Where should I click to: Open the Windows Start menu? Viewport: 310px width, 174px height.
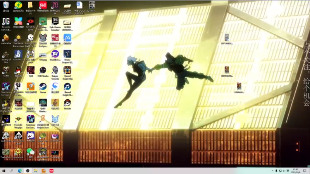[x=4, y=171]
